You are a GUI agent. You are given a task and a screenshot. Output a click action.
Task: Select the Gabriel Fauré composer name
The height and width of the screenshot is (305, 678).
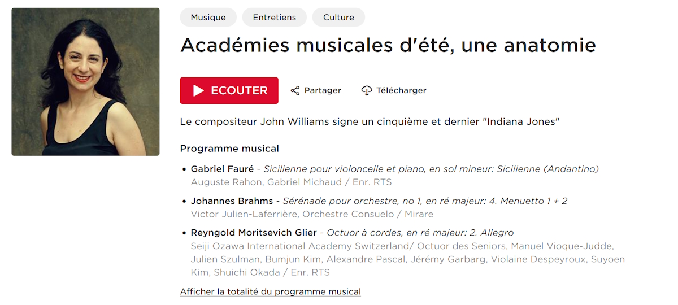click(x=222, y=169)
